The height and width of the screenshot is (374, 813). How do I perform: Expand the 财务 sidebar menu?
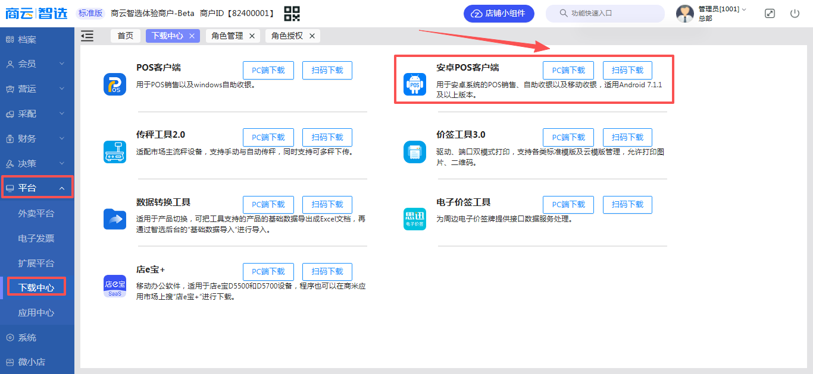(37, 139)
